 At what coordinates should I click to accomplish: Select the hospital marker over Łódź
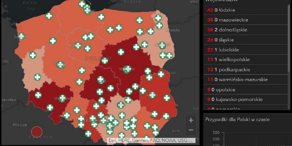[101, 79]
